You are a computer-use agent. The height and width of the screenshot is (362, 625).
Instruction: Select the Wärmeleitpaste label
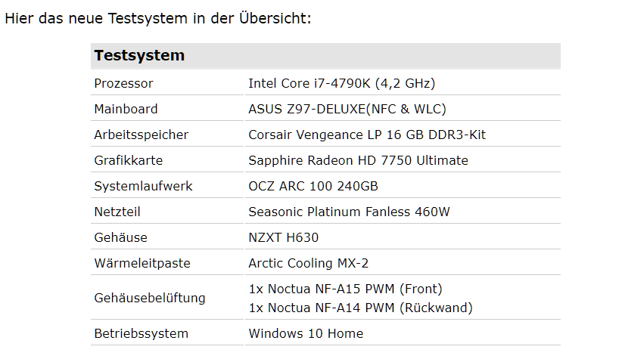pyautogui.click(x=142, y=263)
